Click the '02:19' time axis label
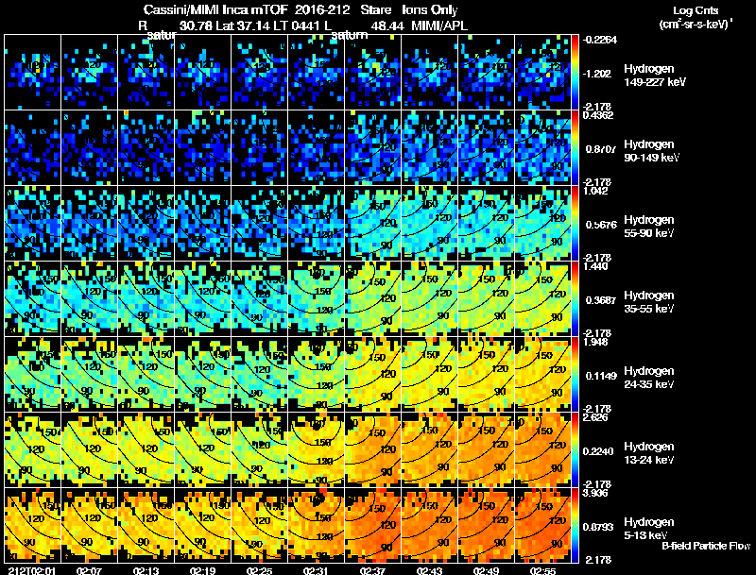756x575 pixels. [x=202, y=571]
